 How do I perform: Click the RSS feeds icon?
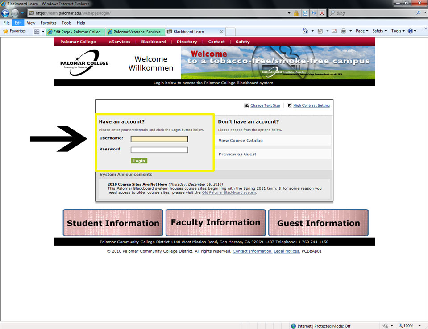pyautogui.click(x=320, y=31)
